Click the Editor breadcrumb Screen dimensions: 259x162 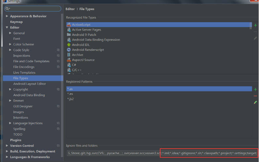click(70, 9)
